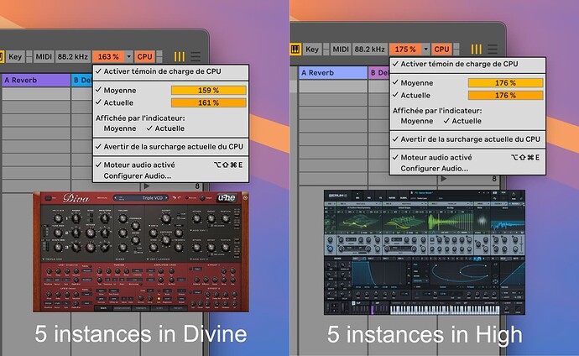Viewport: 579px width, 356px height.
Task: Click orange CPU button next to 163 %
Action: tap(144, 56)
